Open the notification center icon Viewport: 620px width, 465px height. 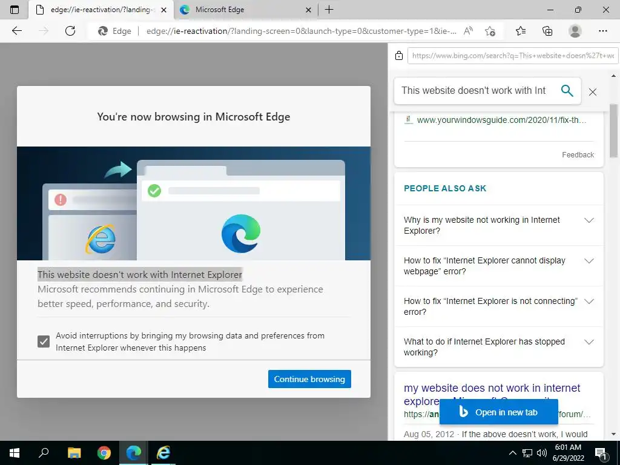click(601, 453)
